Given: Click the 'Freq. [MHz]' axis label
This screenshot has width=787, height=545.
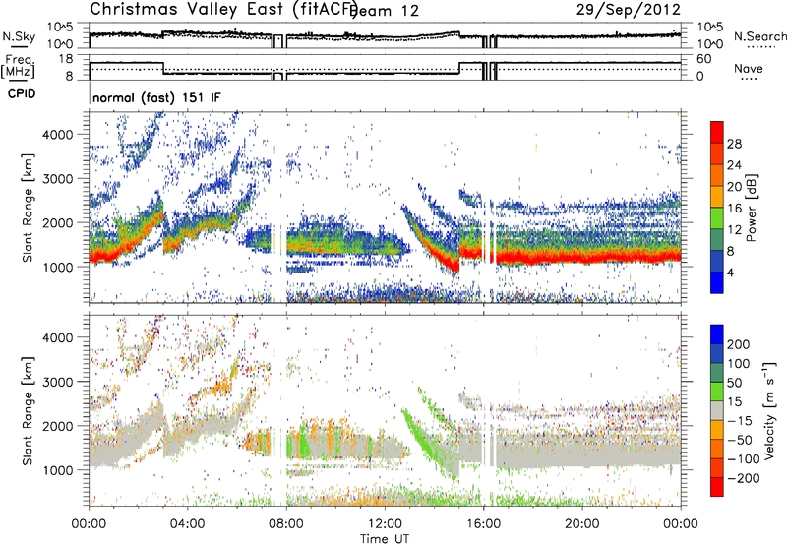Looking at the screenshot, I should (19, 66).
